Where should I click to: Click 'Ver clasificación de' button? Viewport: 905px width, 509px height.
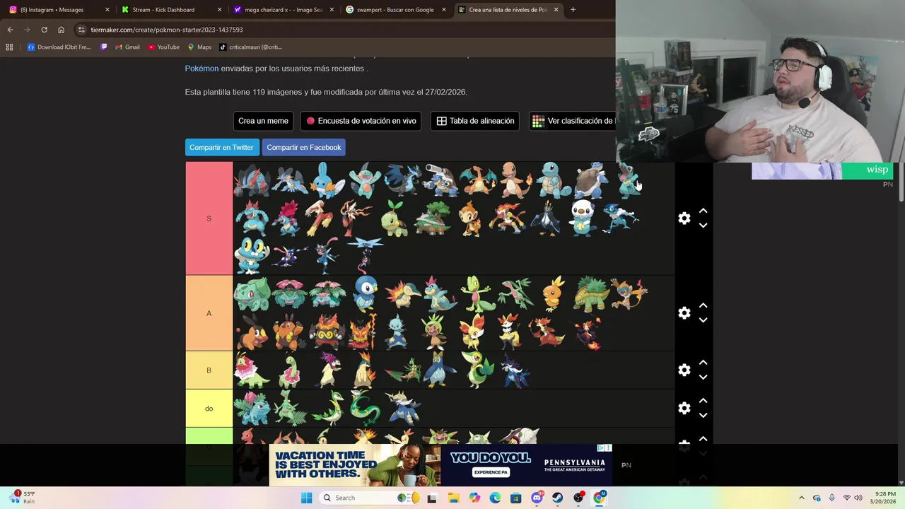pos(572,121)
